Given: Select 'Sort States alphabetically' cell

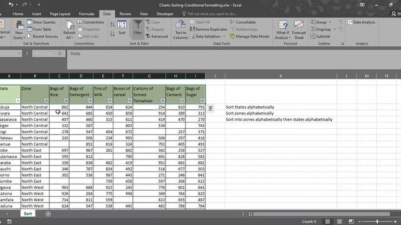Looking at the screenshot, I should [281, 107].
